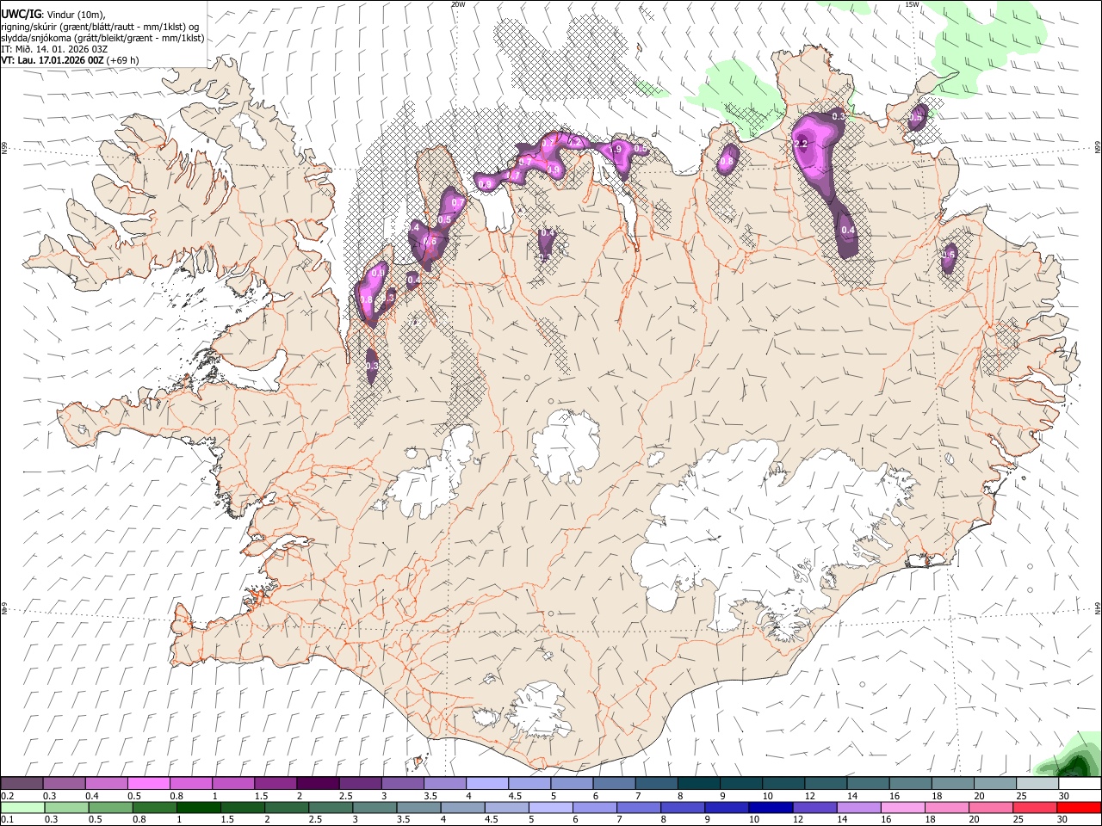The height and width of the screenshot is (826, 1102).
Task: Pick the upper legend lavender swatch between 4 and 4.5
Action: click(486, 784)
